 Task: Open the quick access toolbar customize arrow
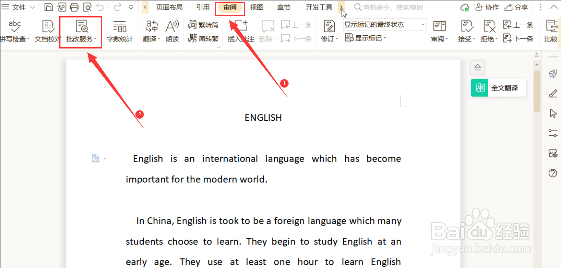click(x=131, y=7)
